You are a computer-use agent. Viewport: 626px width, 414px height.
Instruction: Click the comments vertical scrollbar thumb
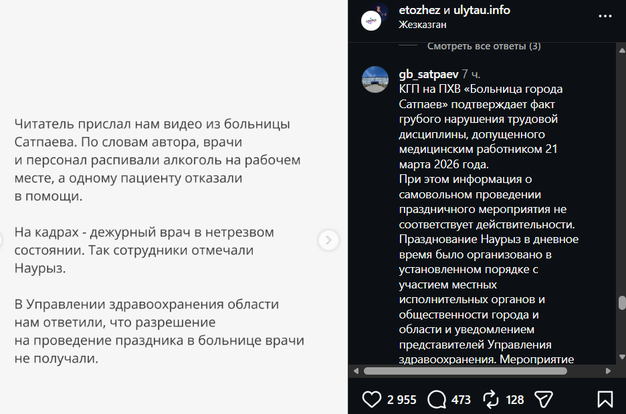(x=621, y=303)
